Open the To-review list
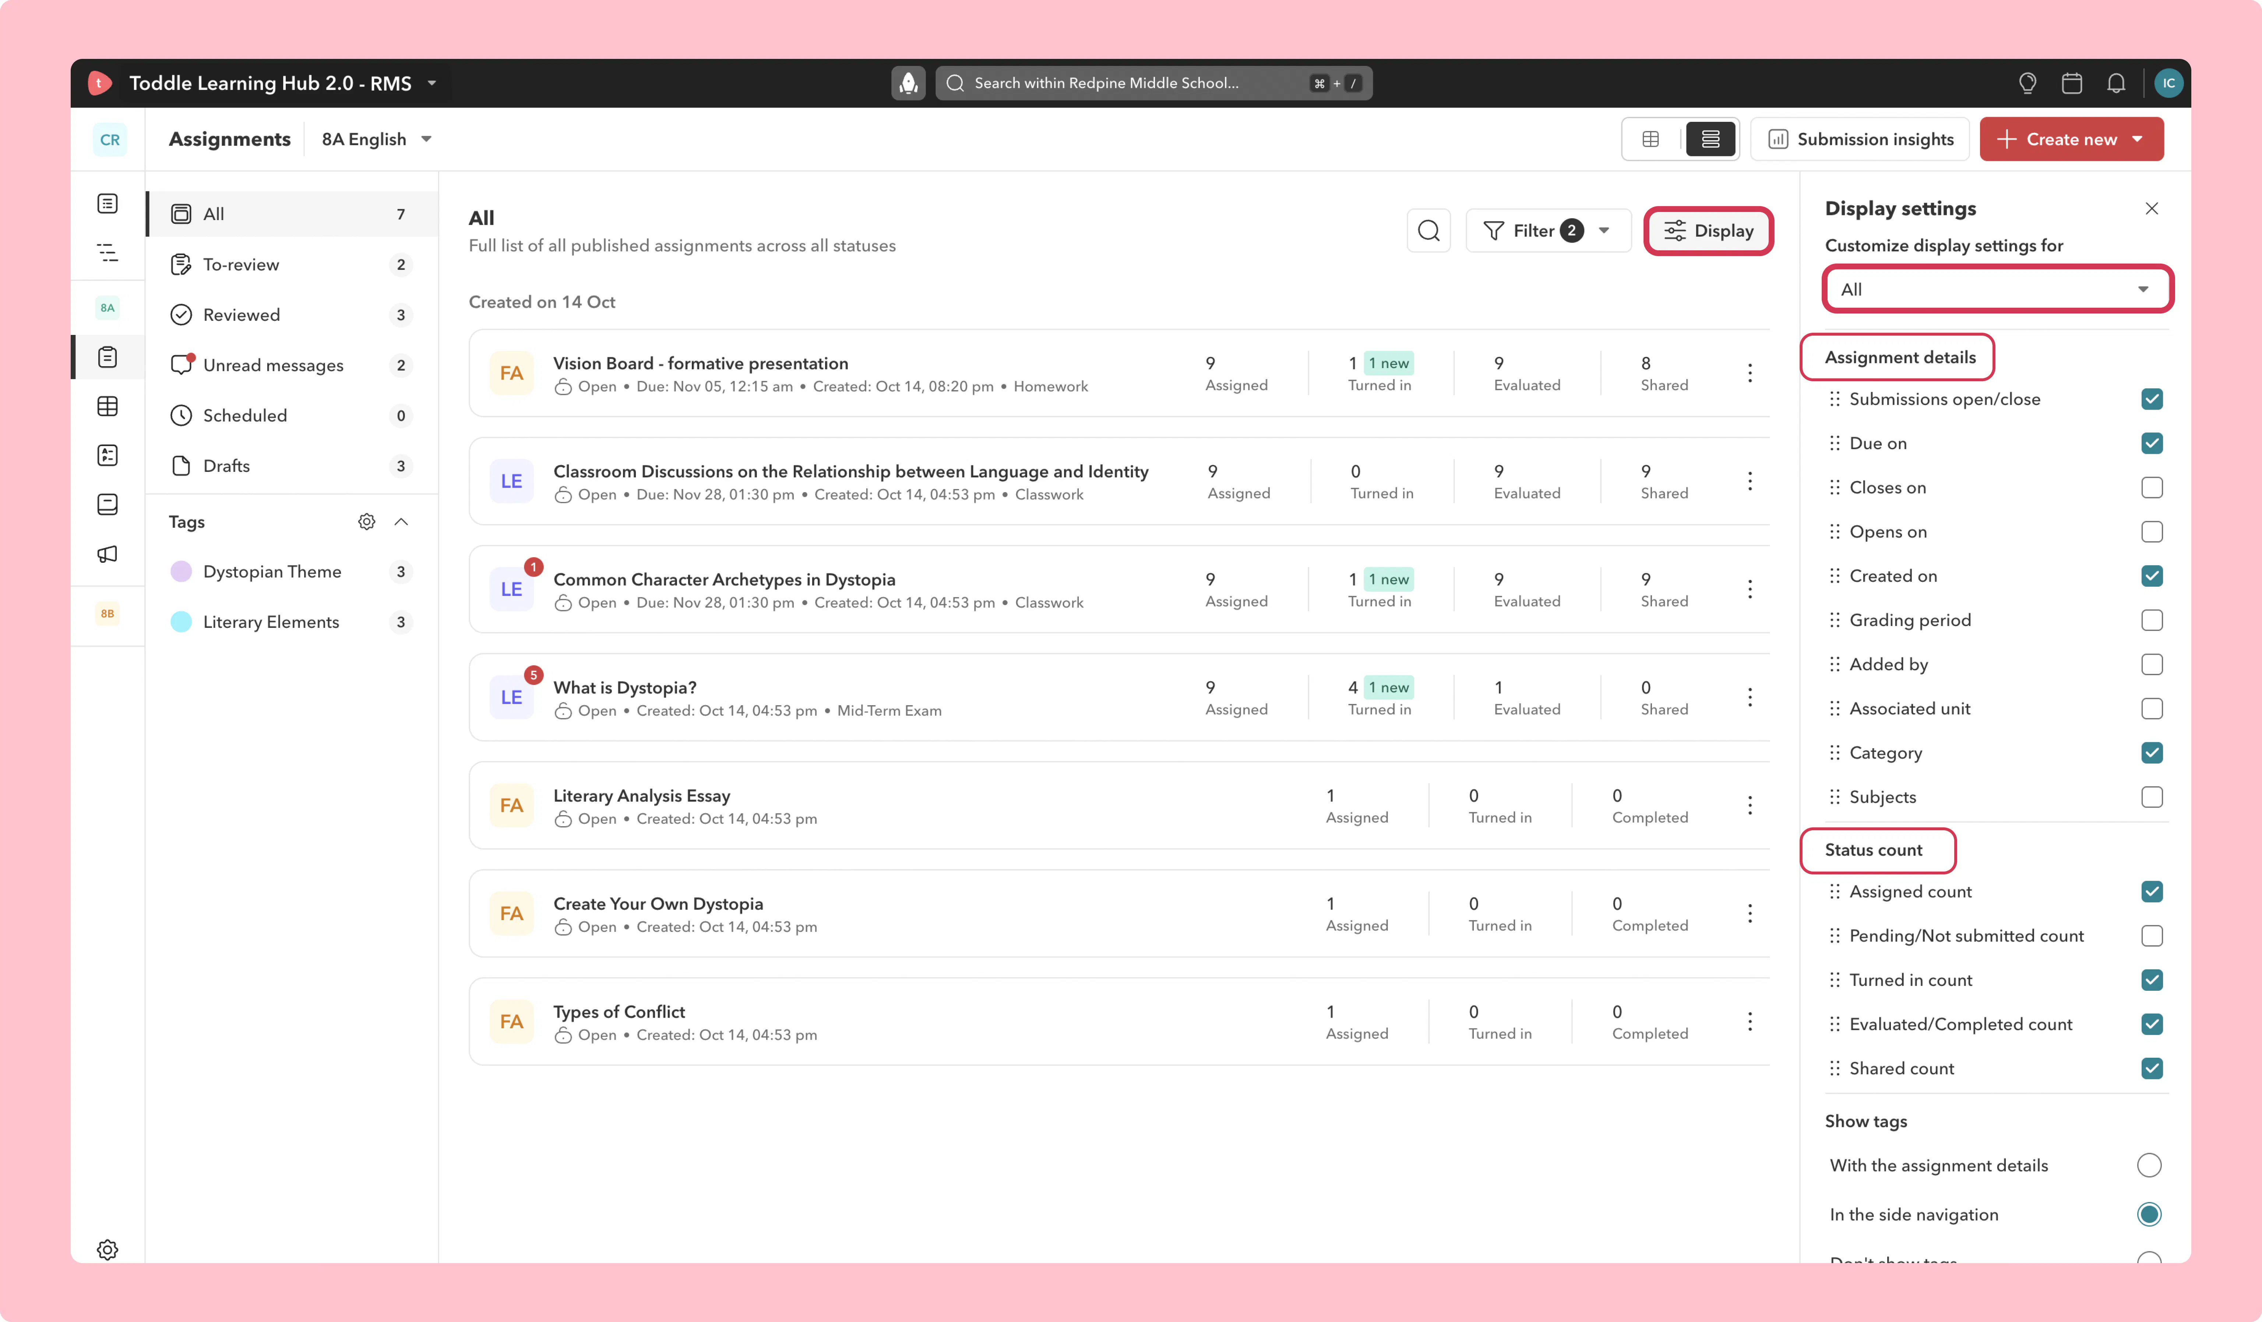The image size is (2262, 1322). 292,265
